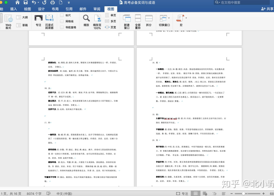Click zoom out minus button

[231, 194]
